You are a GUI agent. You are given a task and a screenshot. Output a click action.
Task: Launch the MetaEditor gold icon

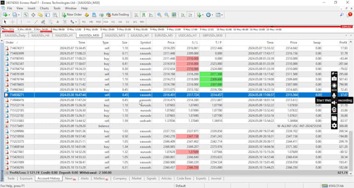87,15
